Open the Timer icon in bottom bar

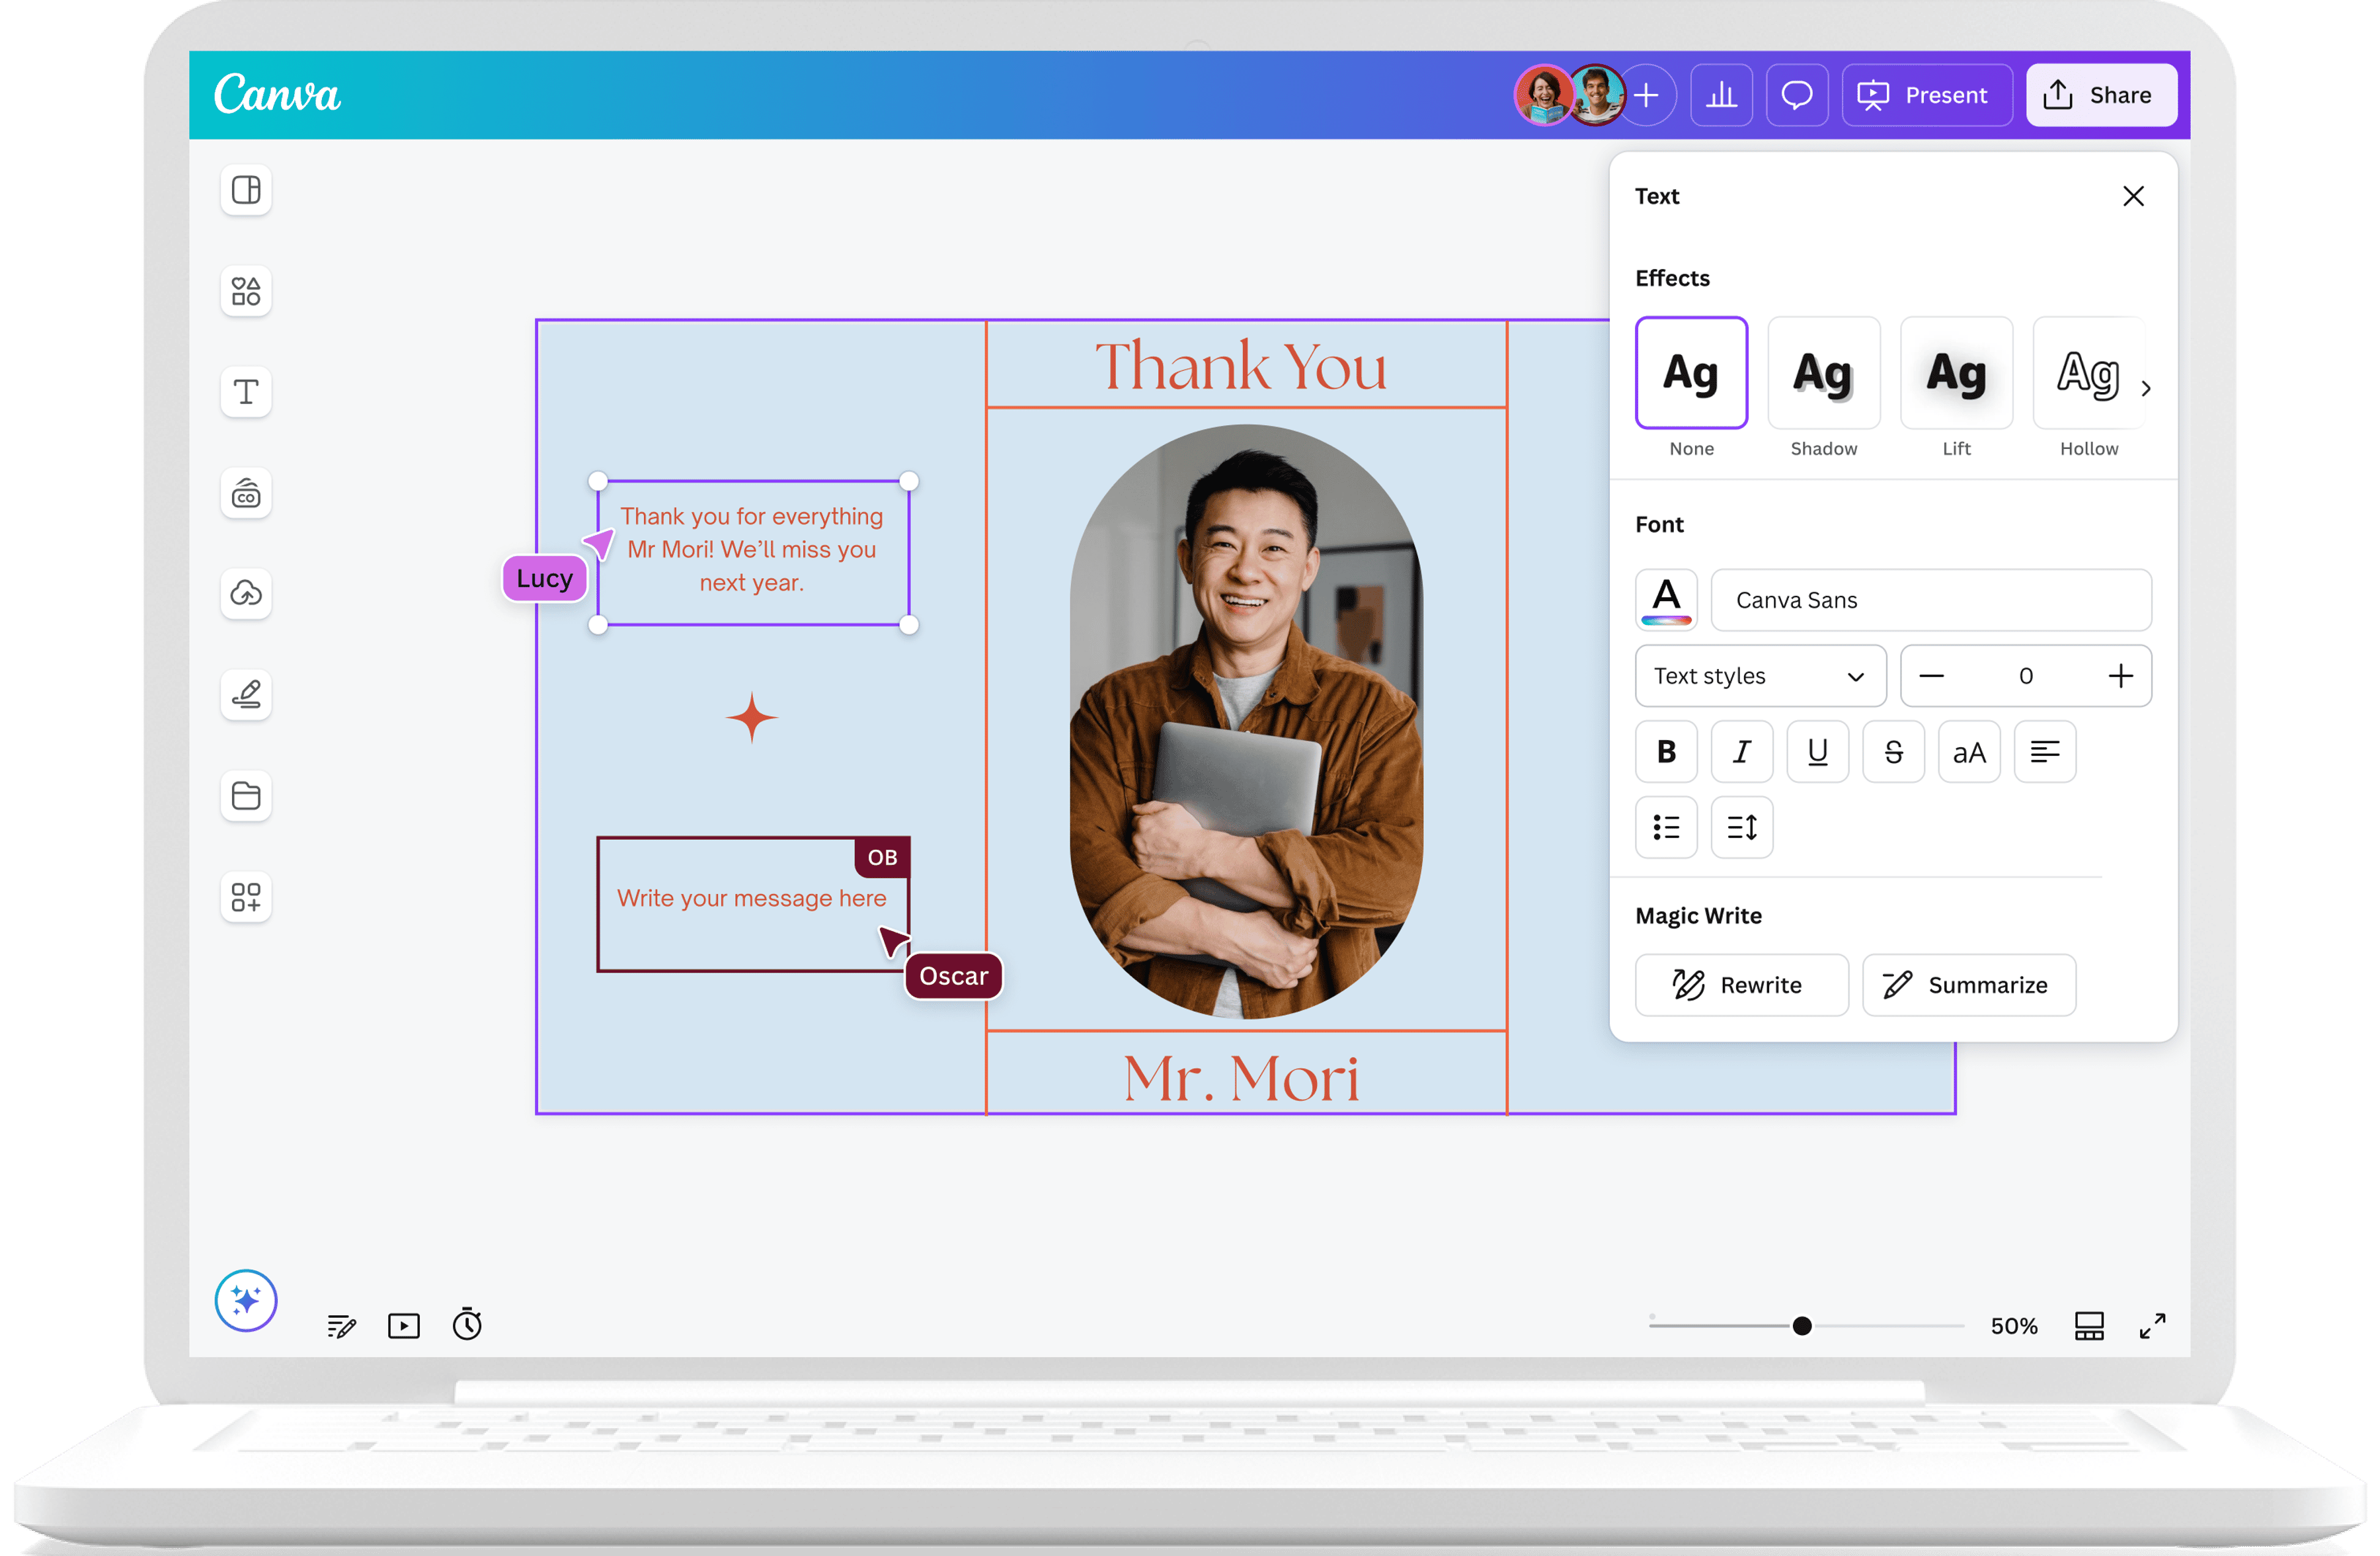click(467, 1324)
